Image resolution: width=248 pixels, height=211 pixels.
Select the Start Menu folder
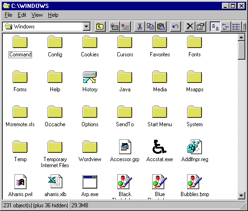click(160, 112)
